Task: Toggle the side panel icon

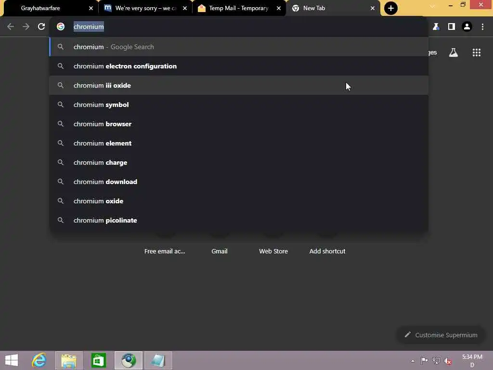Action: (x=452, y=27)
